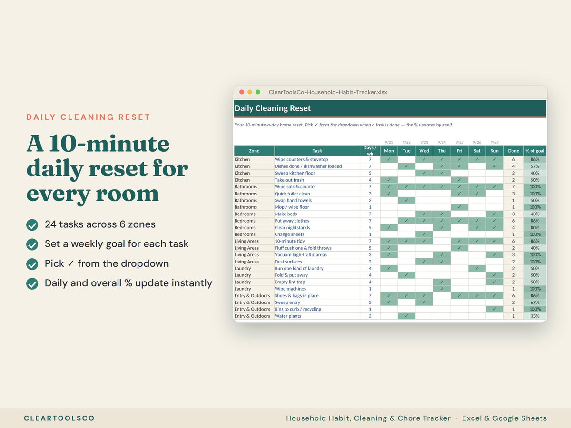
Task: Click the Zone column header
Action: [254, 151]
